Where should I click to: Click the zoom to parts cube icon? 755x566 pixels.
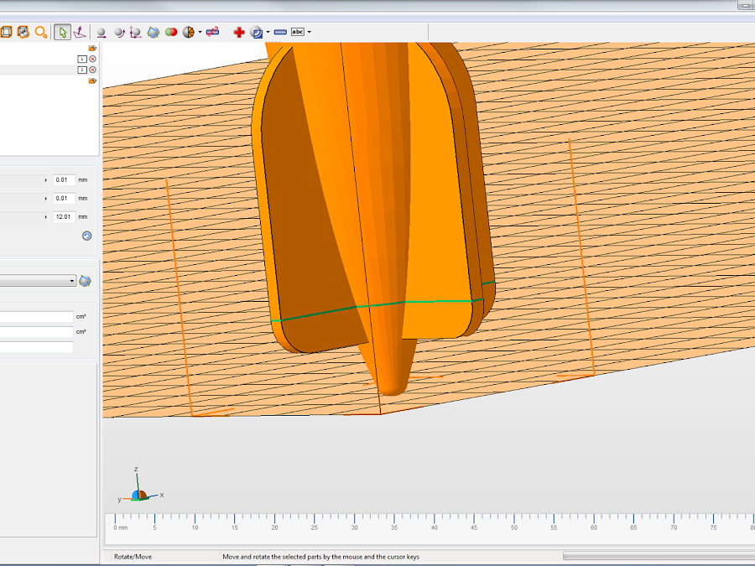[23, 32]
